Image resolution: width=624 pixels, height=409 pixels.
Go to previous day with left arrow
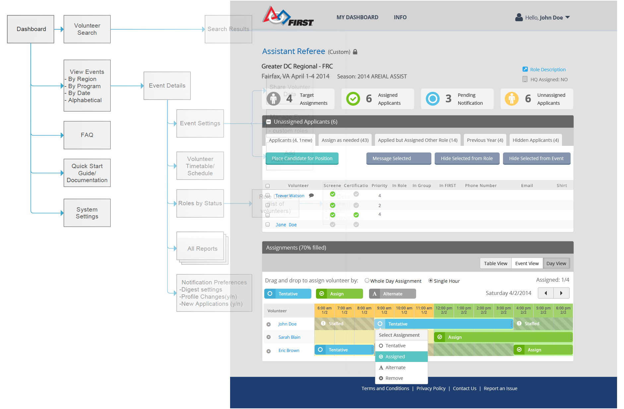pyautogui.click(x=545, y=293)
